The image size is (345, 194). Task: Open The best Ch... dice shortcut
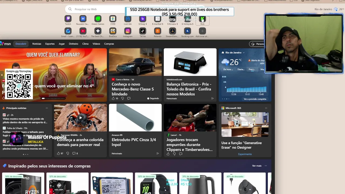(98, 31)
